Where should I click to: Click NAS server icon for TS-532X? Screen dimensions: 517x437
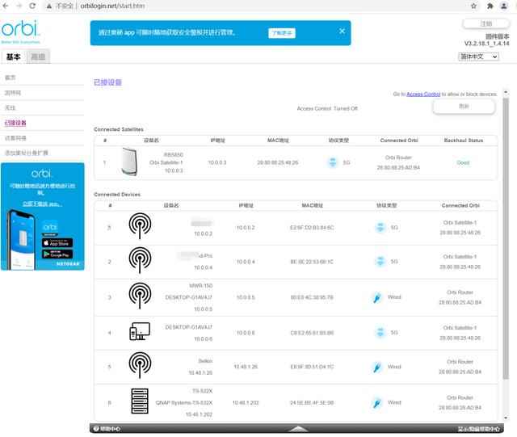pyautogui.click(x=140, y=401)
